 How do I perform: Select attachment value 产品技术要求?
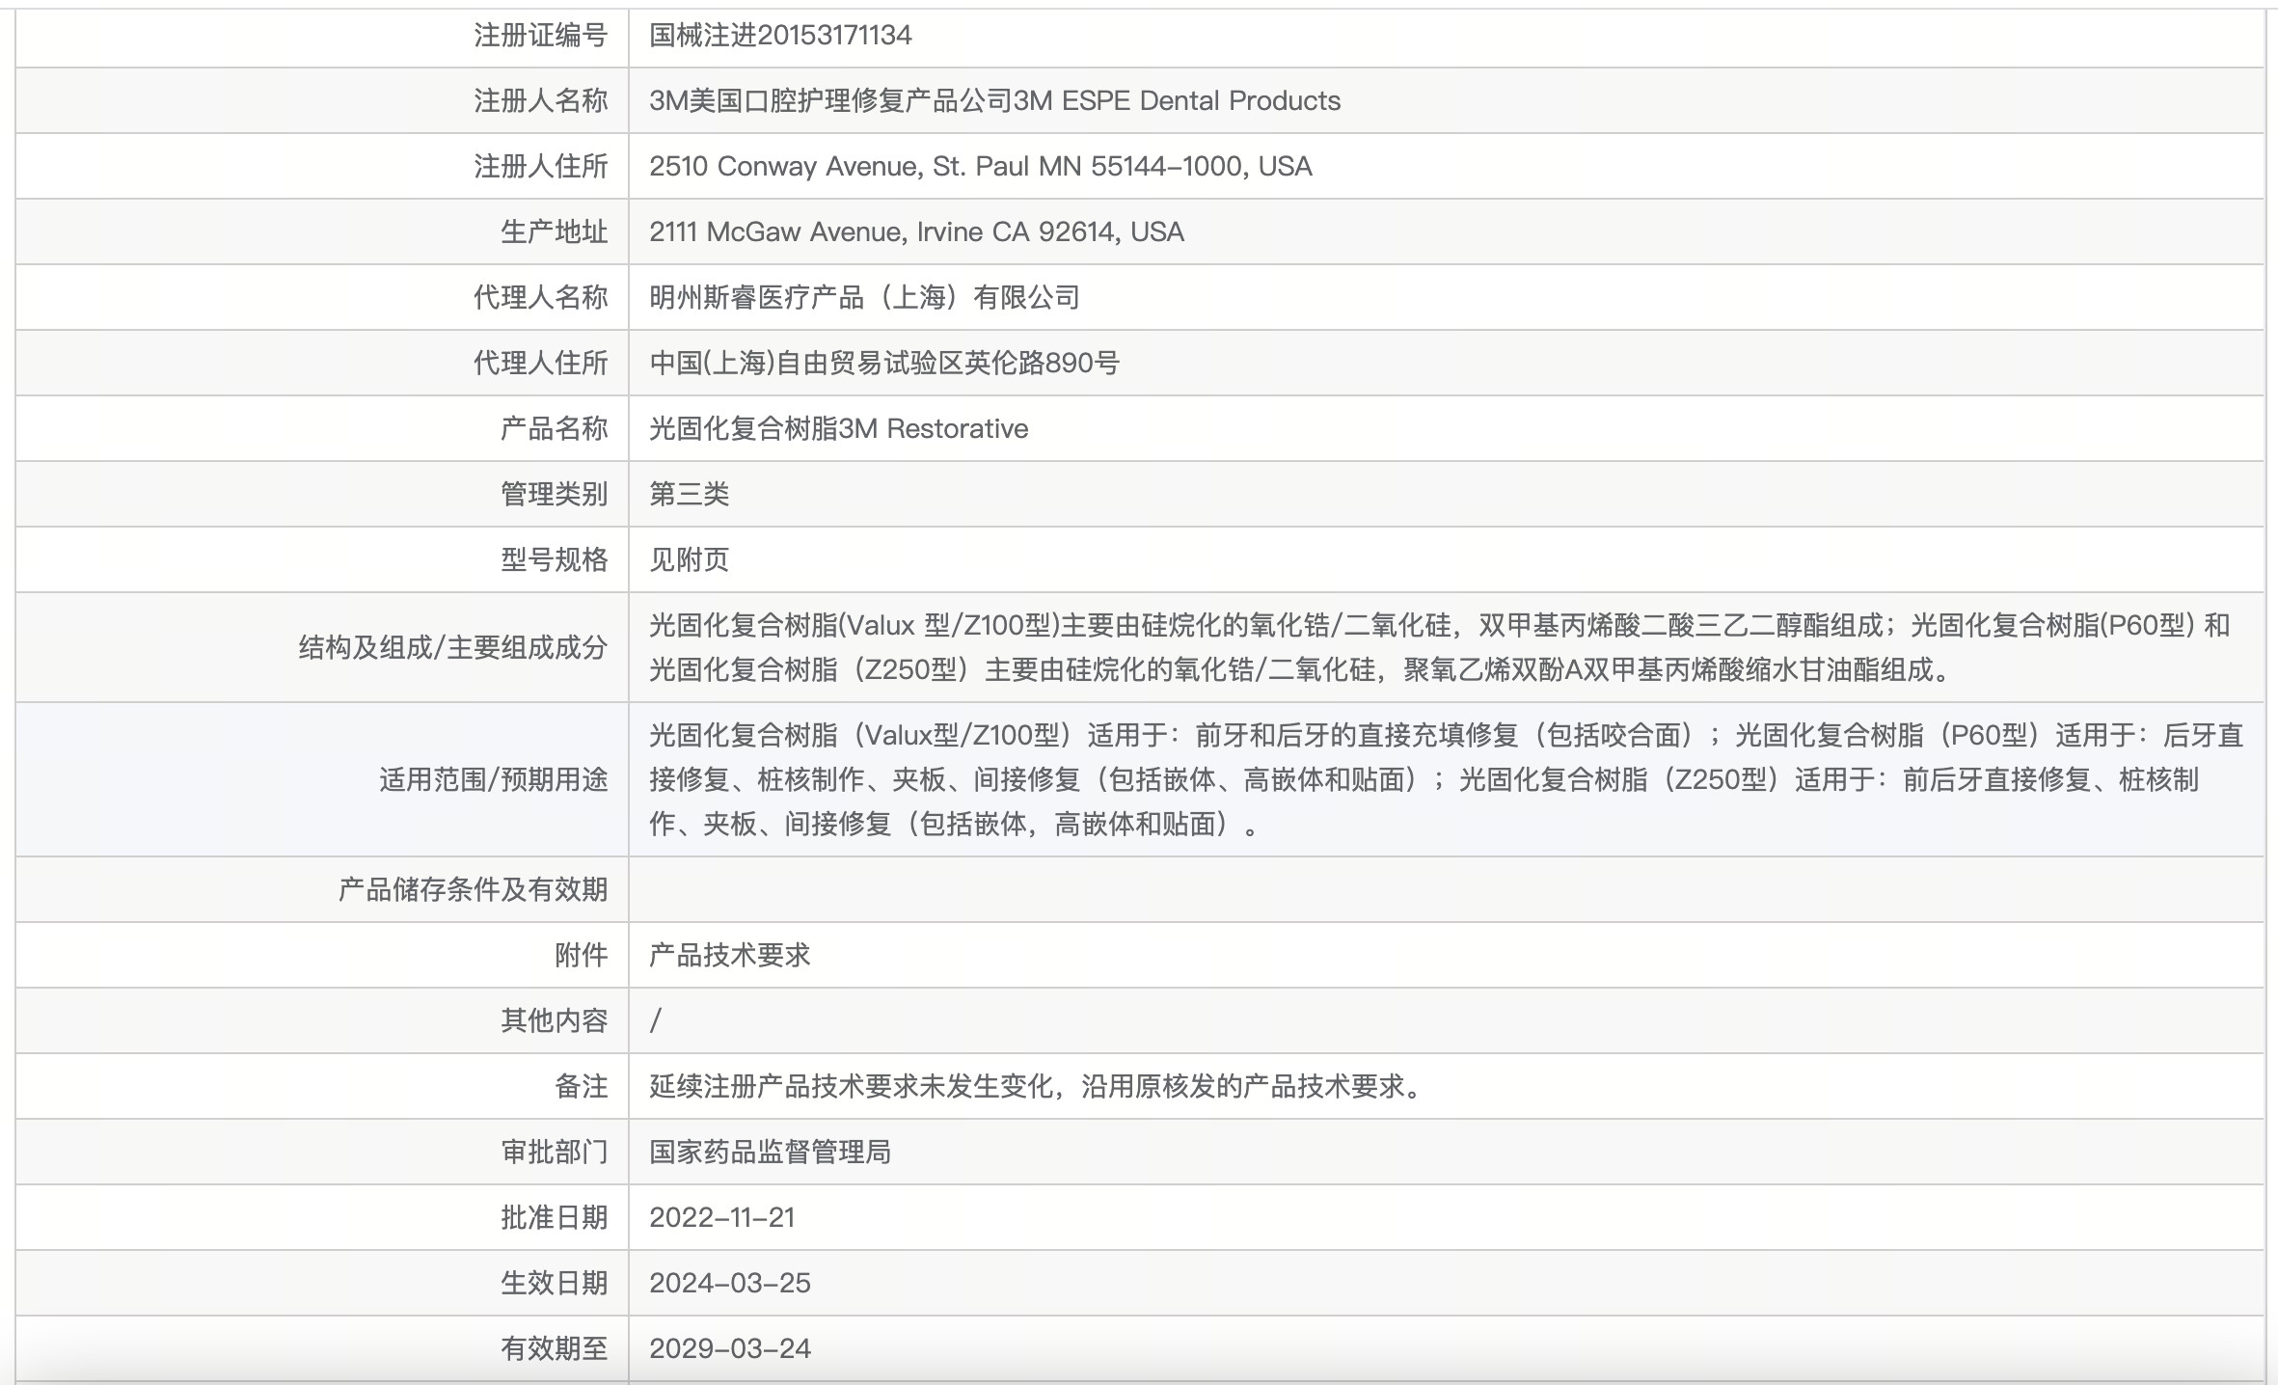click(730, 955)
